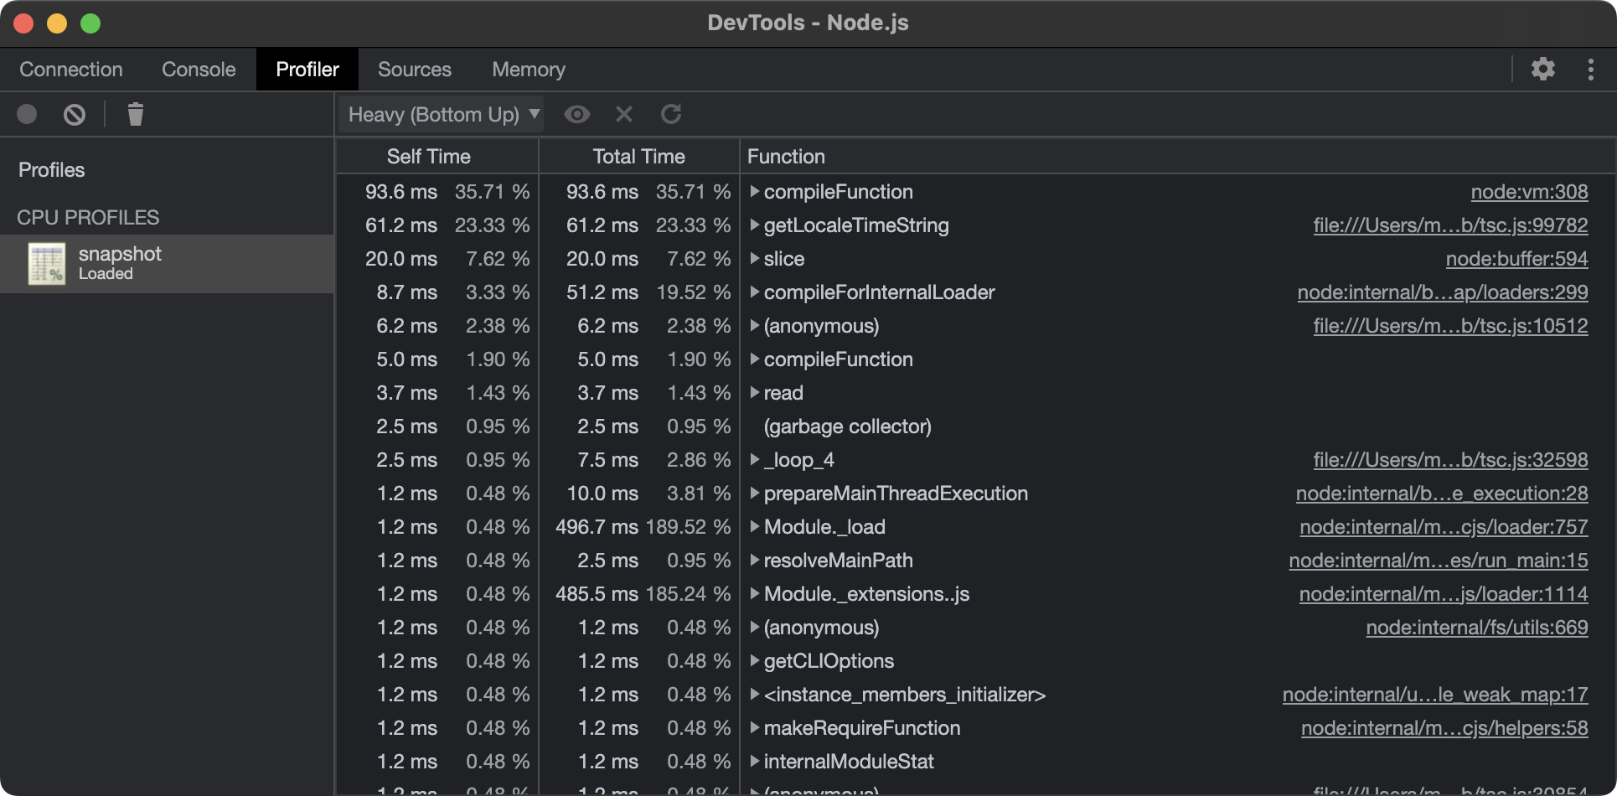Delete selected profile with trash icon
The width and height of the screenshot is (1617, 796).
(135, 114)
